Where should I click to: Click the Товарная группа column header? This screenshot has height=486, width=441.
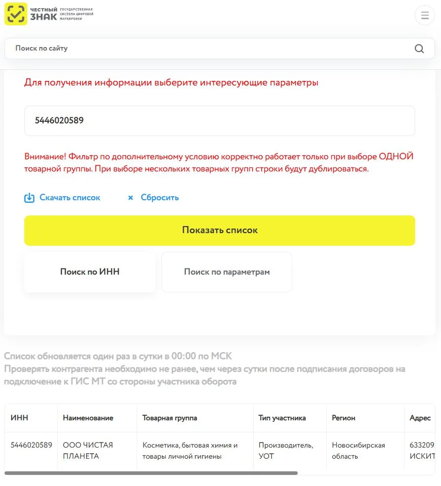click(x=170, y=418)
